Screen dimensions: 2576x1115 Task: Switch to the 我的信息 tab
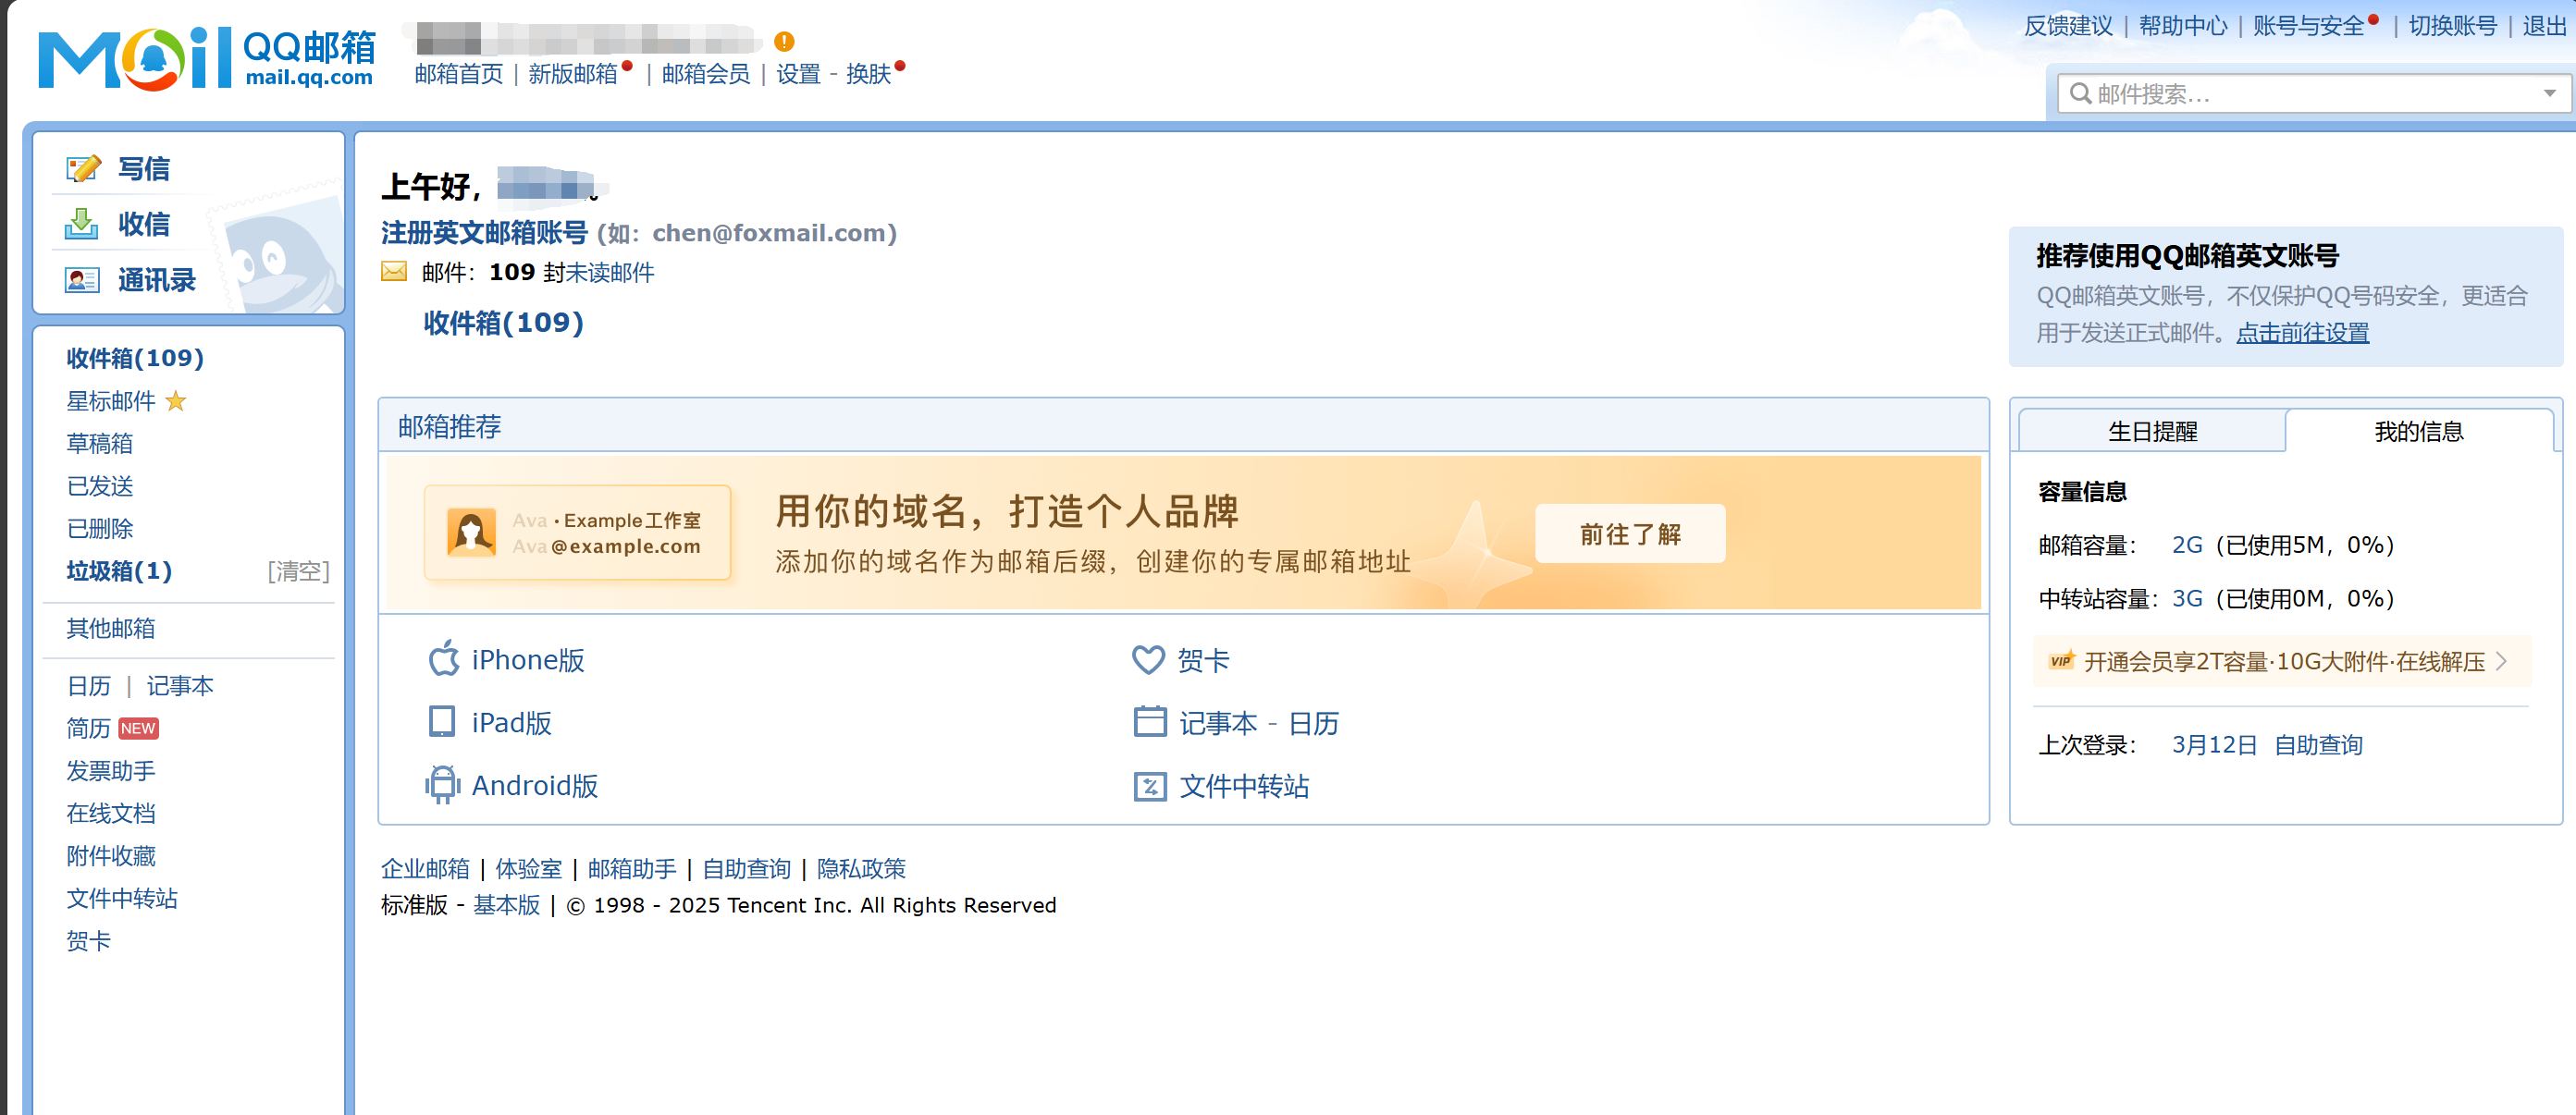2418,431
